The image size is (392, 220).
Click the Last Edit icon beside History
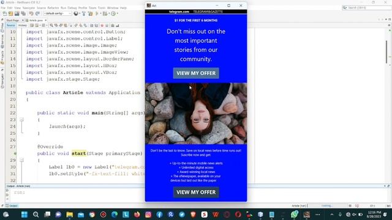click(x=31, y=25)
